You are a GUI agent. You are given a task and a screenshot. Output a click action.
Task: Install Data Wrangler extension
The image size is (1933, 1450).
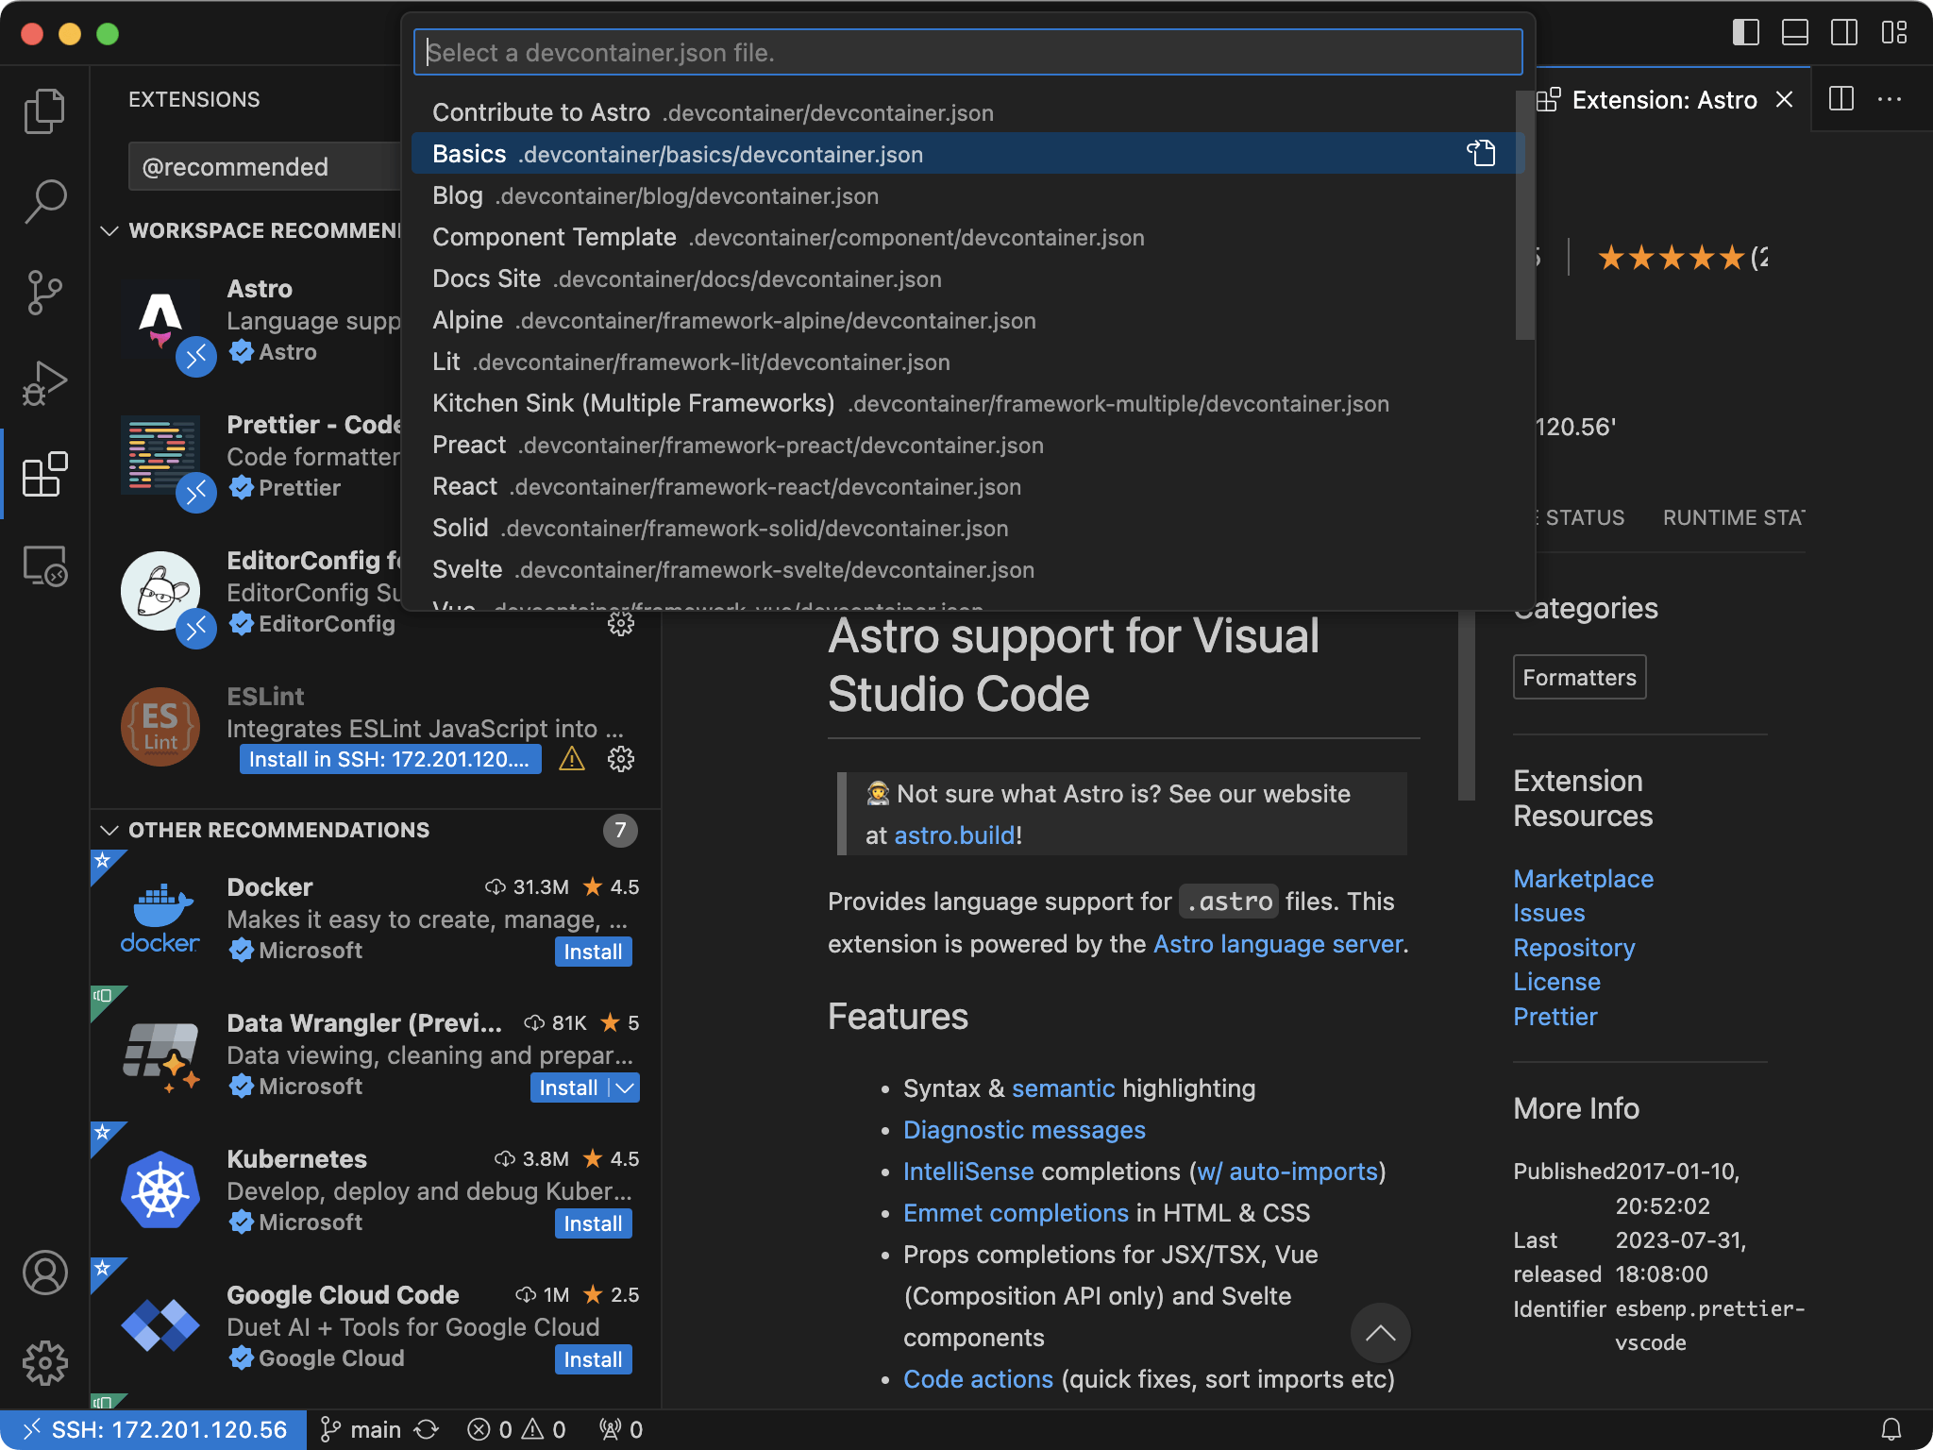point(568,1087)
